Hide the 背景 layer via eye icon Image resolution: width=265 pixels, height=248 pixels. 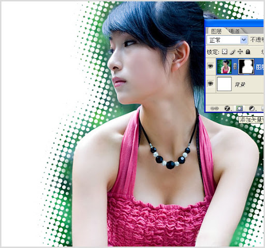click(x=211, y=84)
